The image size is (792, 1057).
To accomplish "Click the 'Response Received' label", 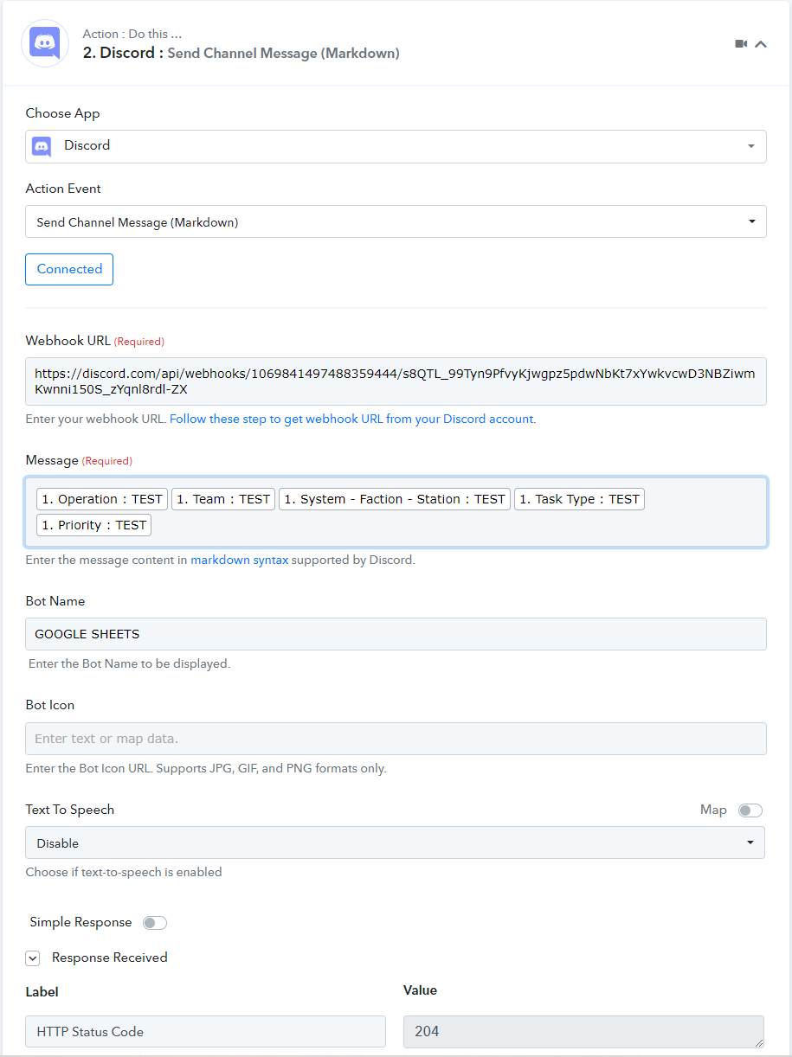I will coord(110,958).
